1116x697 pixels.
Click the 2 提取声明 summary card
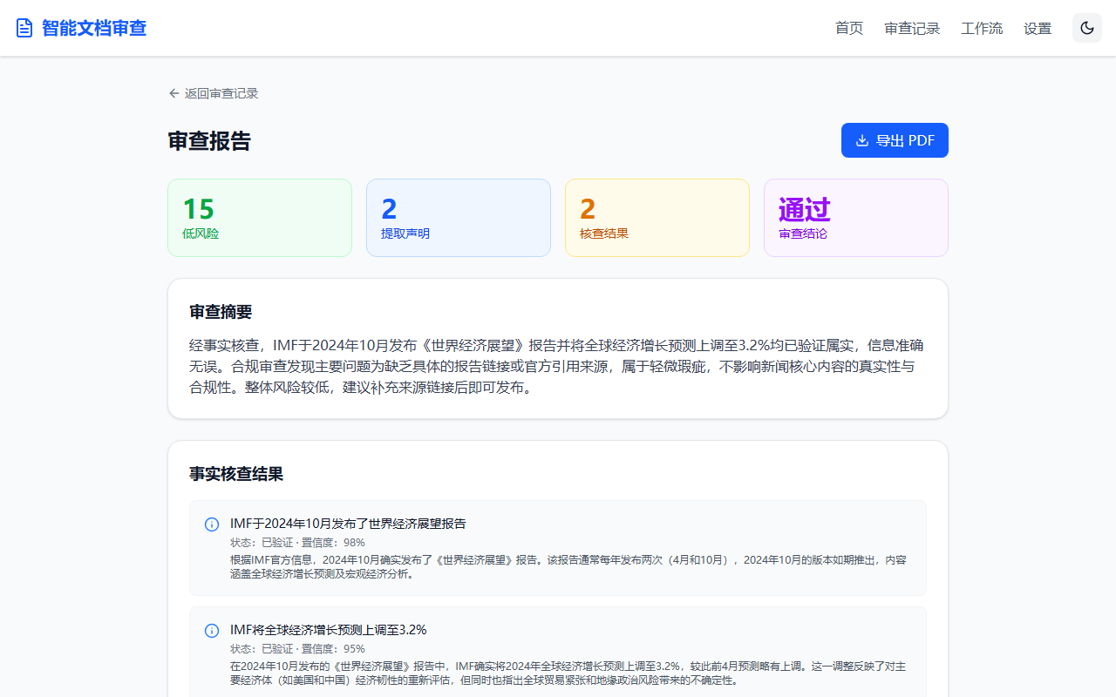tap(459, 218)
